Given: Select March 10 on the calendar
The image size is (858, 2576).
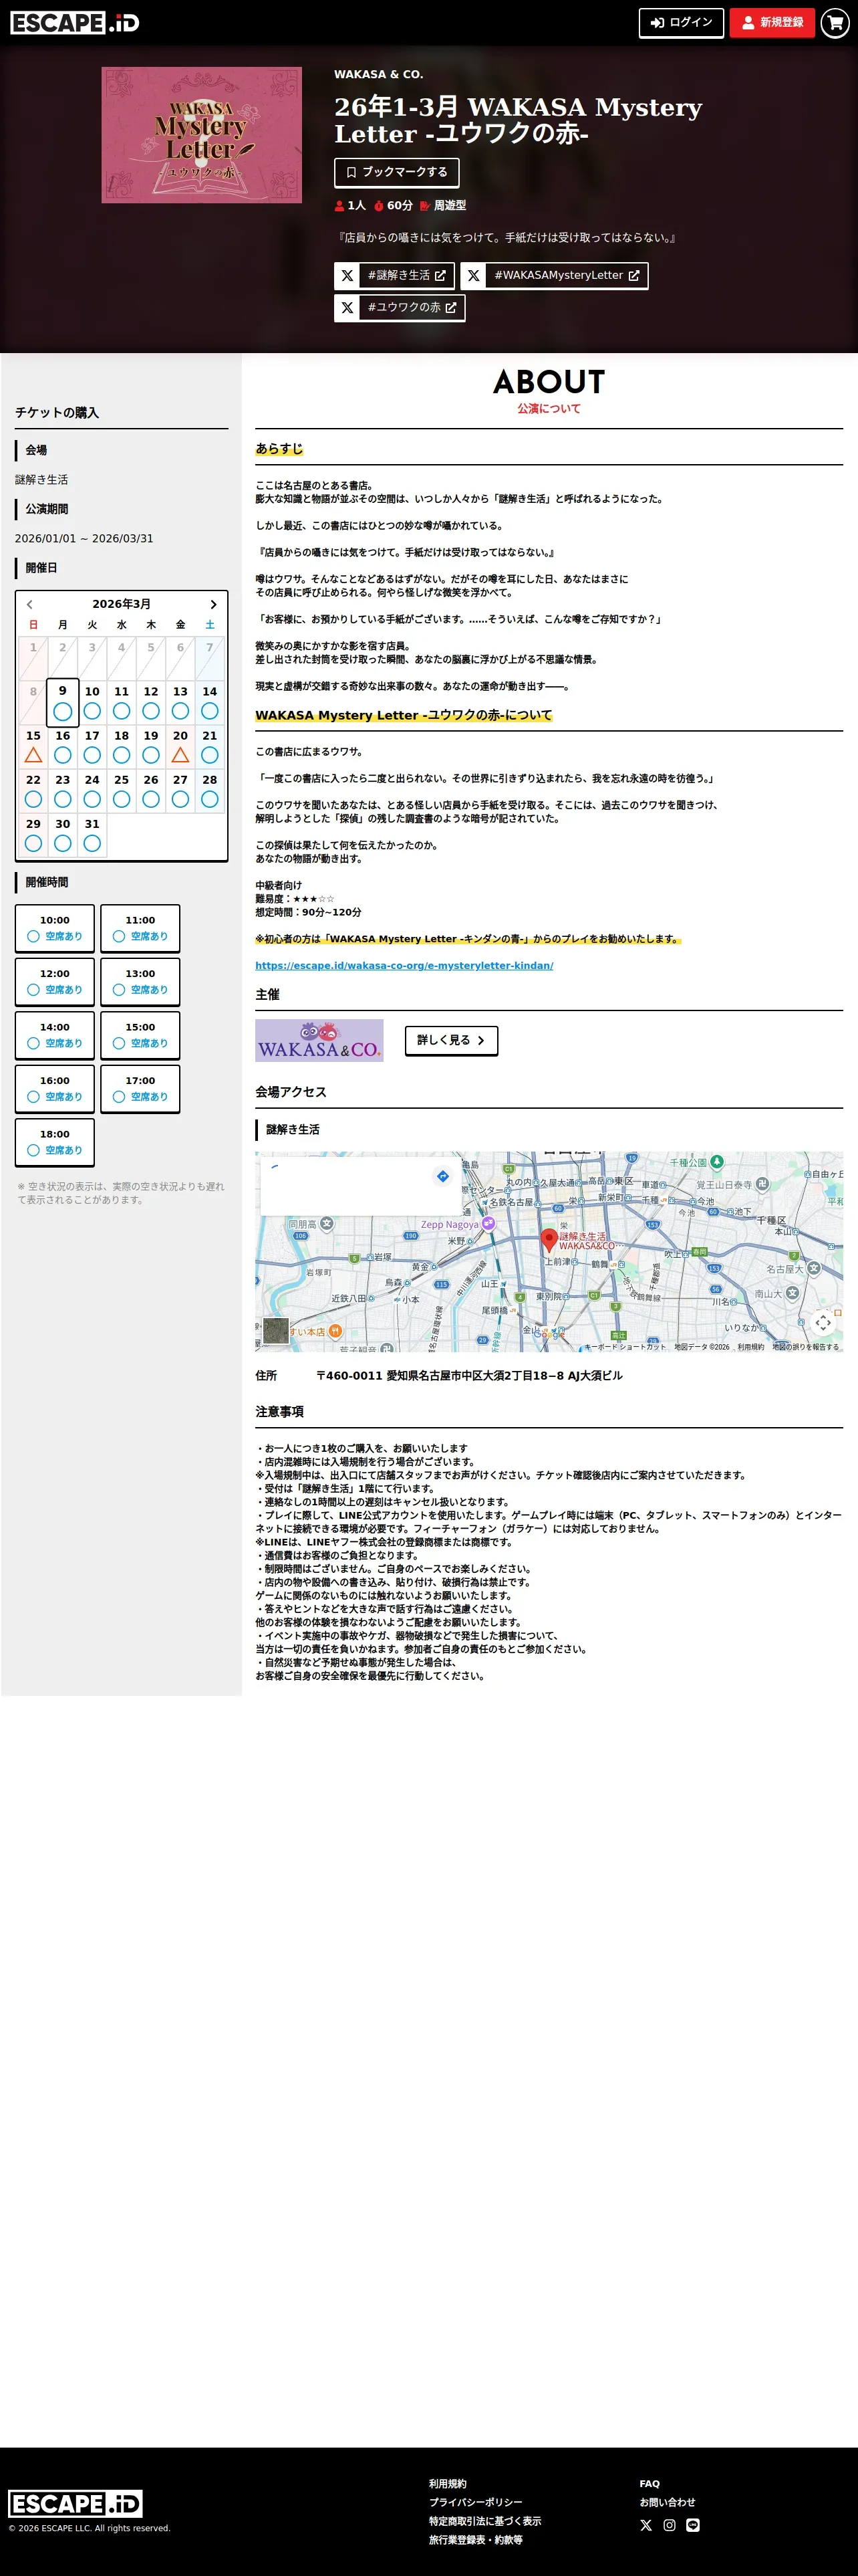Looking at the screenshot, I should click(x=92, y=703).
